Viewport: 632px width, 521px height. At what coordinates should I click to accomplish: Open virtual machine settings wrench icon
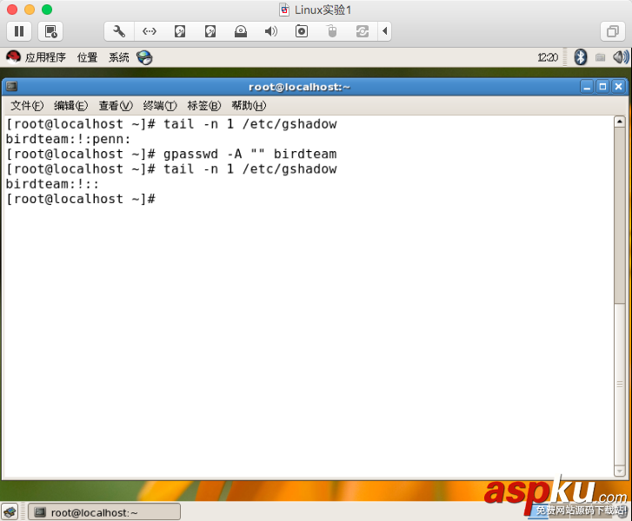point(119,31)
